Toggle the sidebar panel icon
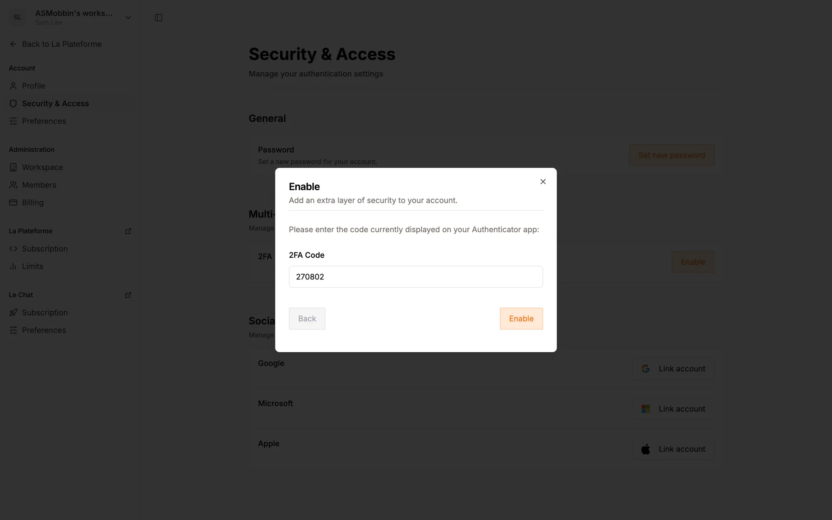832x520 pixels. pos(158,18)
